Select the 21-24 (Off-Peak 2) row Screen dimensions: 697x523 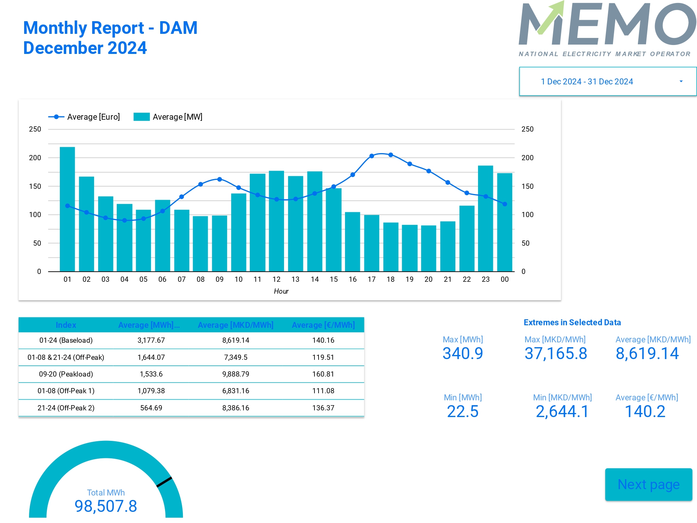[66, 408]
